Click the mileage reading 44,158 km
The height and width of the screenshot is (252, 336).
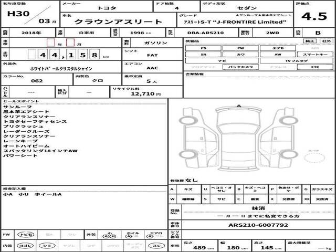(x=68, y=55)
